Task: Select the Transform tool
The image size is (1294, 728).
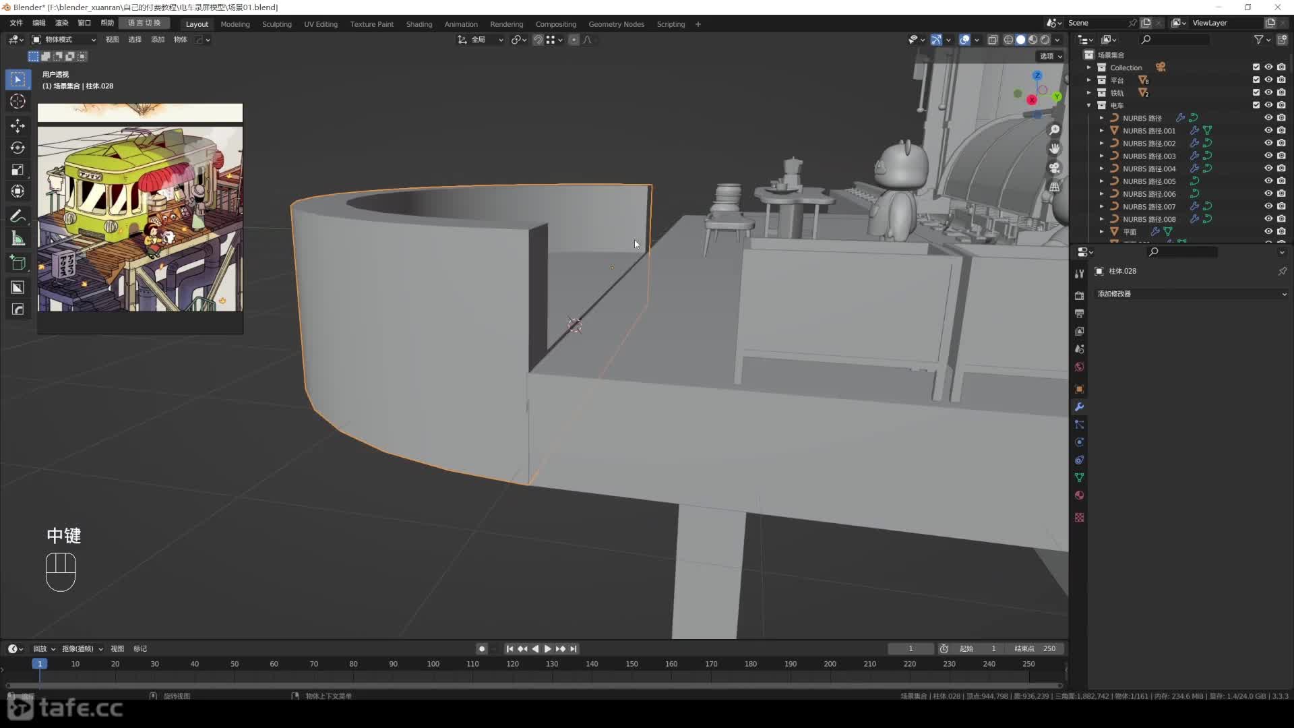Action: coord(18,191)
